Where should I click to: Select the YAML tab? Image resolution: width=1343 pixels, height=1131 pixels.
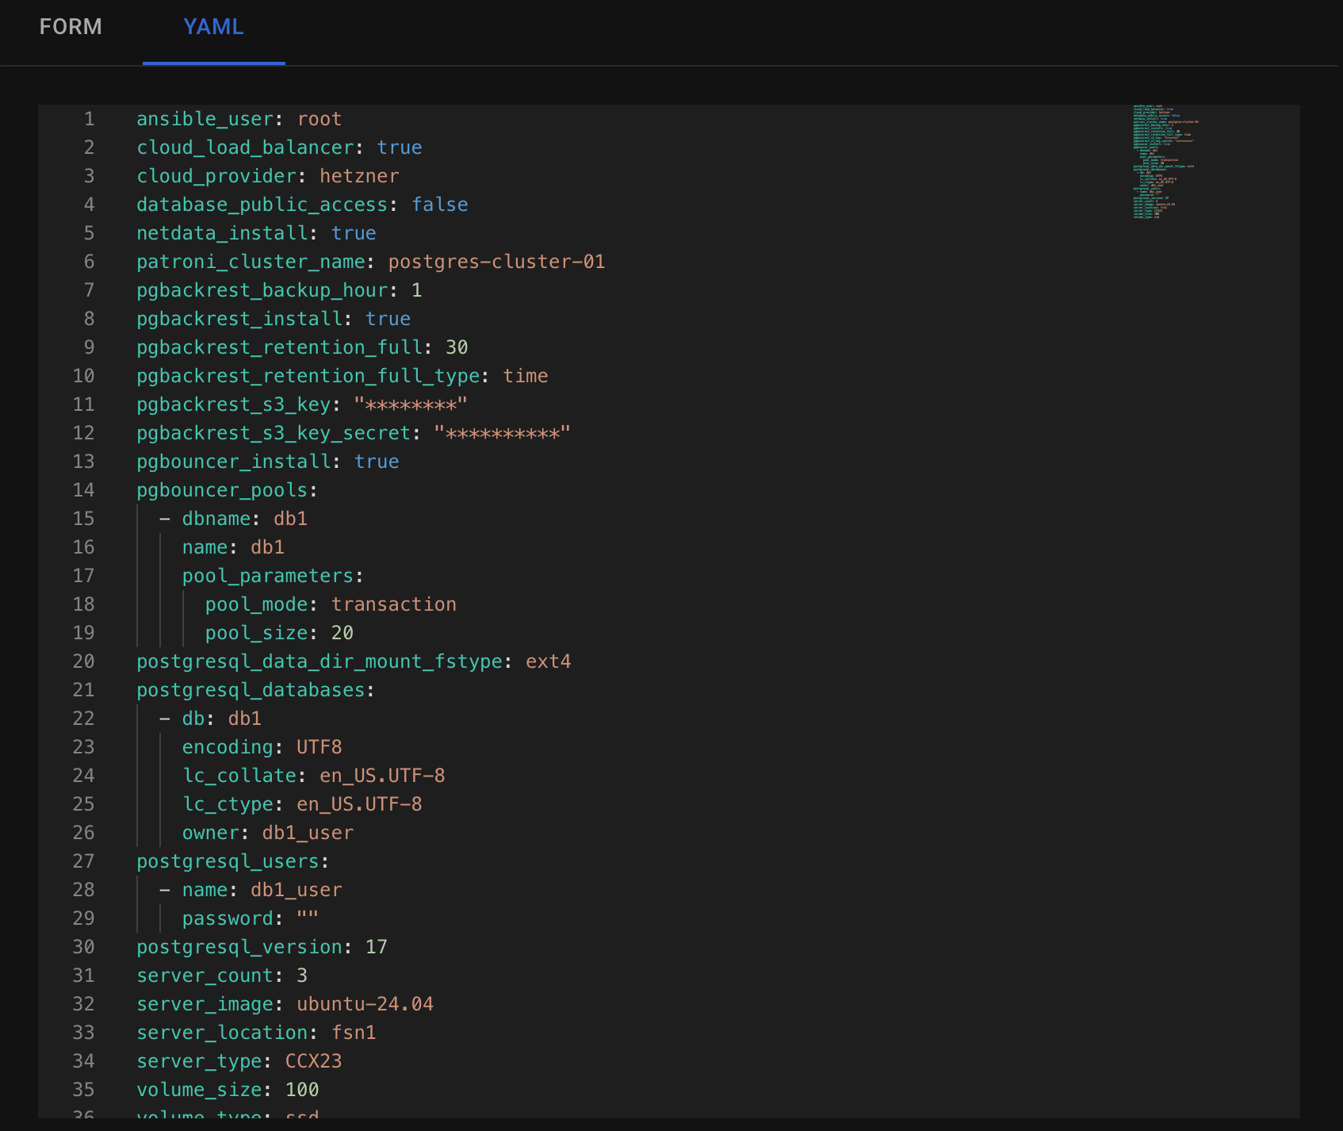pos(213,27)
